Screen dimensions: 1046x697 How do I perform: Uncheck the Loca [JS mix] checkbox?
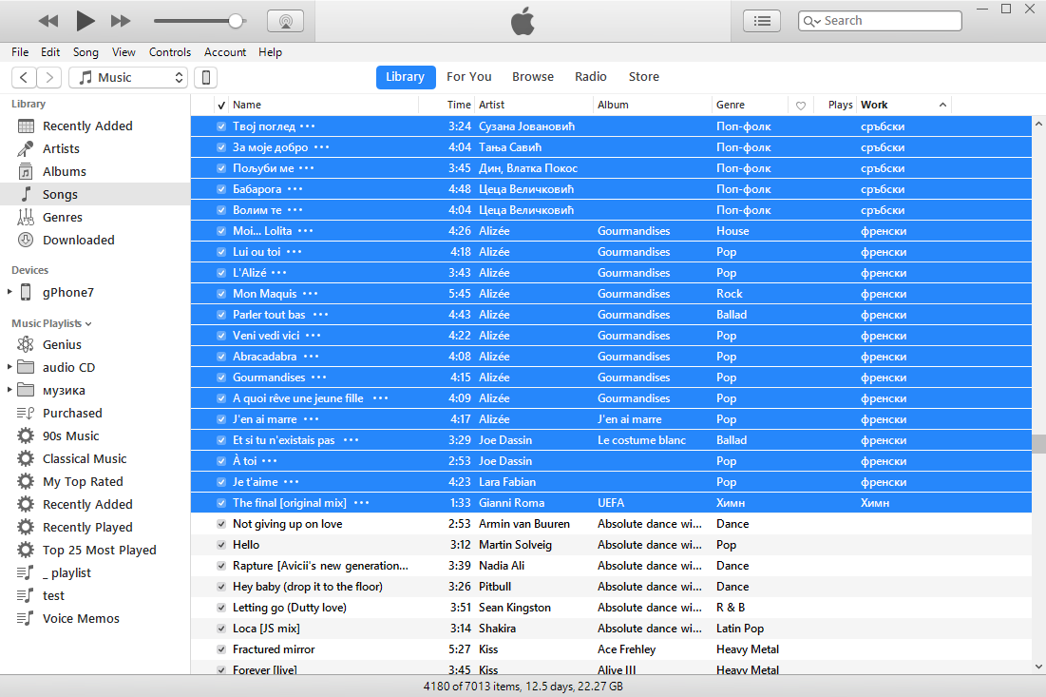pos(220,629)
